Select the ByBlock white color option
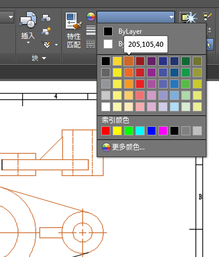219x257 pixels. (x=108, y=44)
